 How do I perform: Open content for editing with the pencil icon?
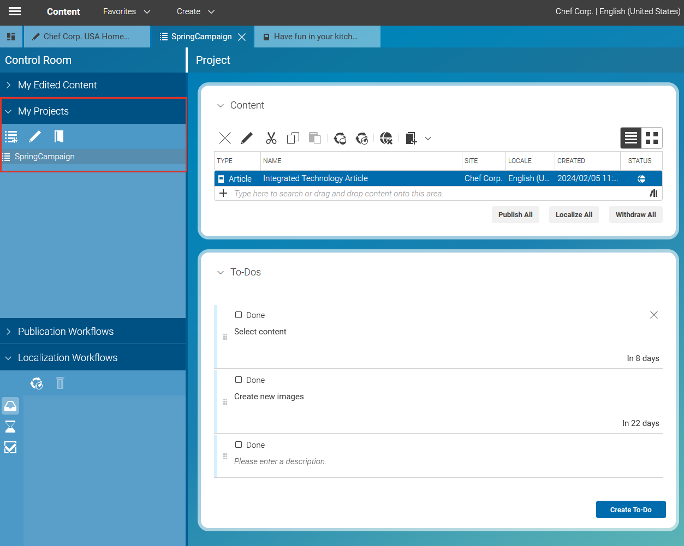coord(246,138)
